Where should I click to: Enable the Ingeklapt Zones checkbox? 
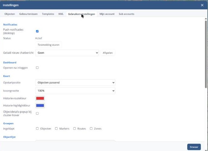coord(91,128)
